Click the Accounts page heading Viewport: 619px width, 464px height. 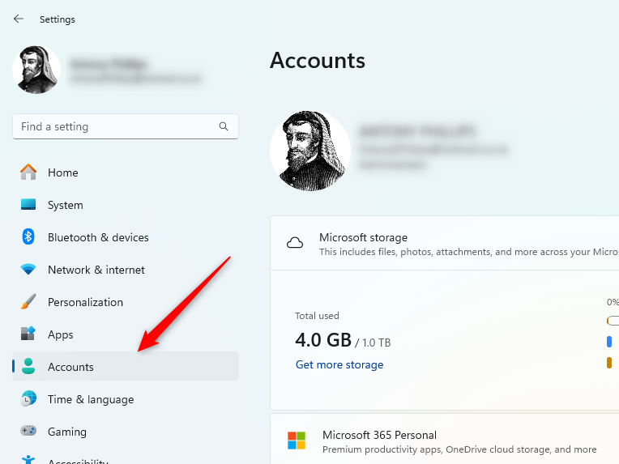[318, 61]
